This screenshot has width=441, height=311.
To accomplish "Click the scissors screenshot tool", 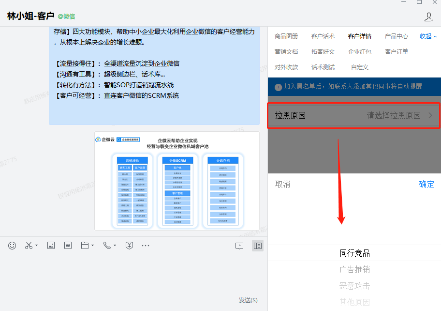I will tap(28, 246).
